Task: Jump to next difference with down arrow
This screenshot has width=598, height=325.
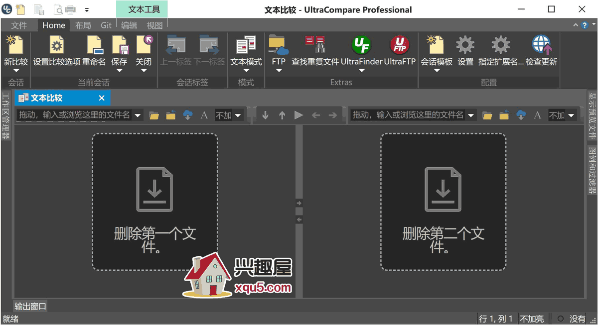Action: [x=266, y=115]
